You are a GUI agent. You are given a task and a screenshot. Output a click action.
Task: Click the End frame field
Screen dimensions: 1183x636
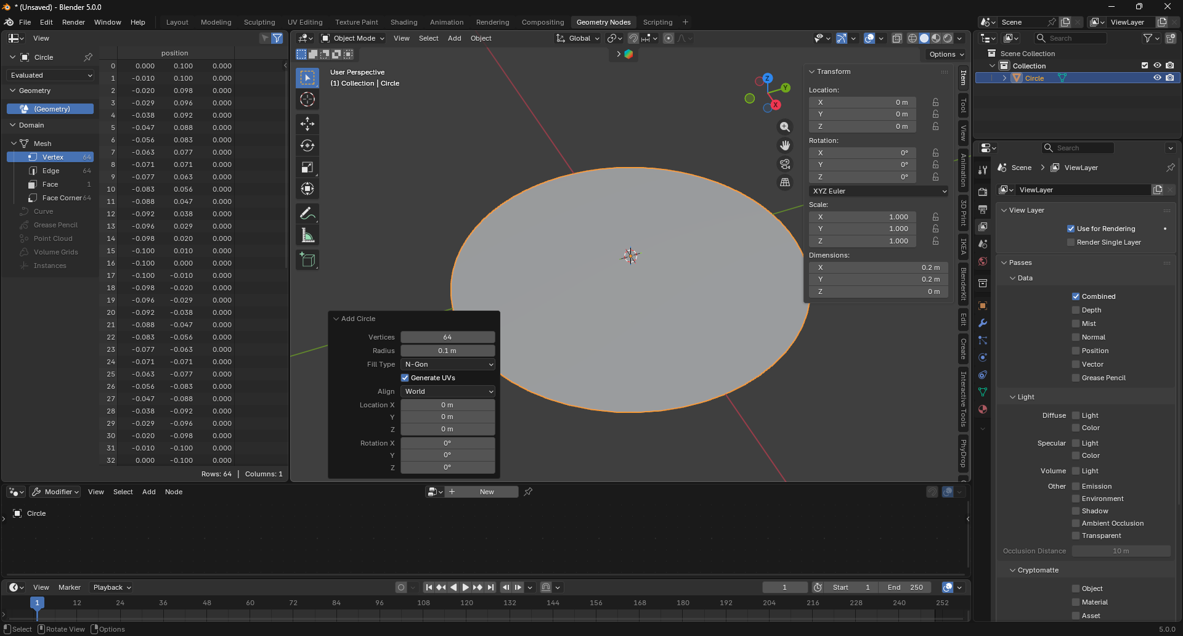coord(905,587)
